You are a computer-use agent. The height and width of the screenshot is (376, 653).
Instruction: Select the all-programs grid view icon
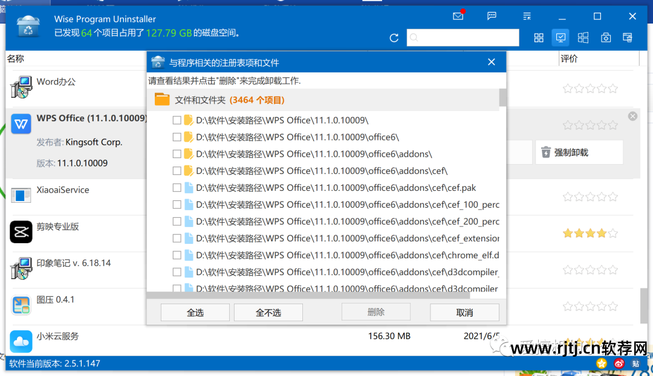[538, 37]
